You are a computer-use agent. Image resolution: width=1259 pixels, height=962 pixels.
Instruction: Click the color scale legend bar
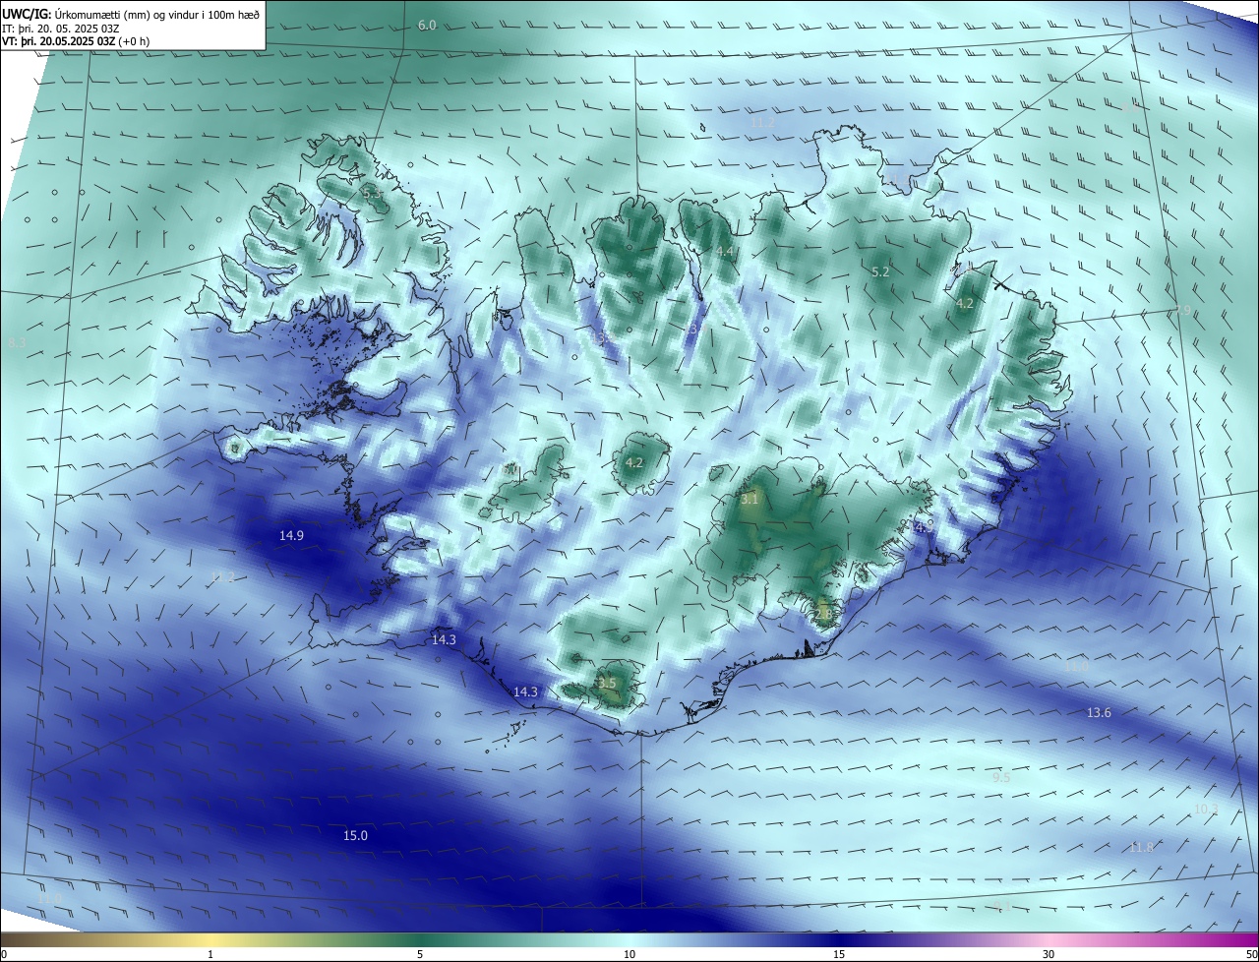coord(629,939)
